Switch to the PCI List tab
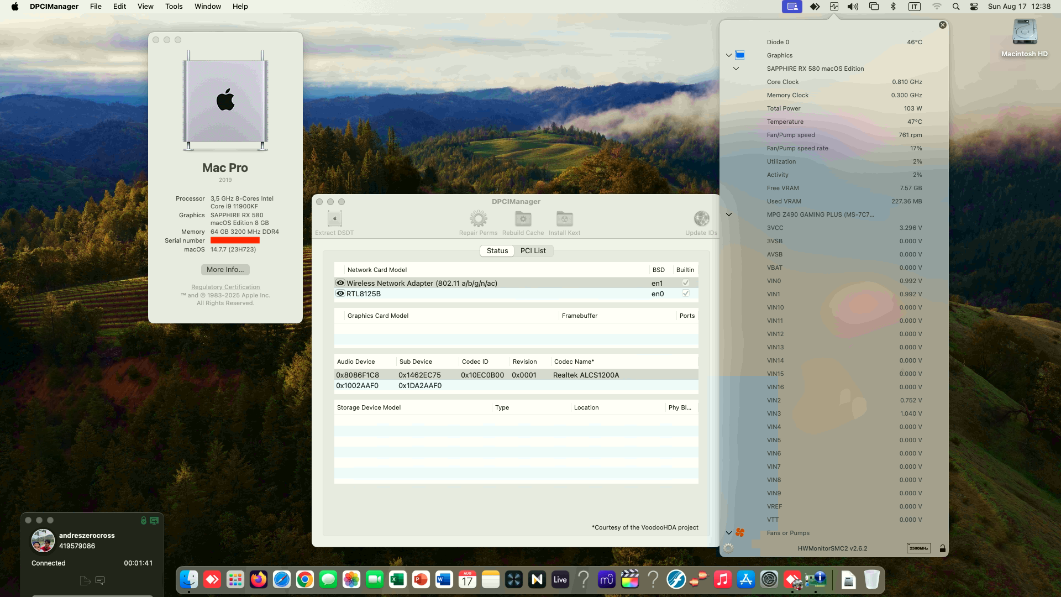The height and width of the screenshot is (597, 1061). point(533,250)
